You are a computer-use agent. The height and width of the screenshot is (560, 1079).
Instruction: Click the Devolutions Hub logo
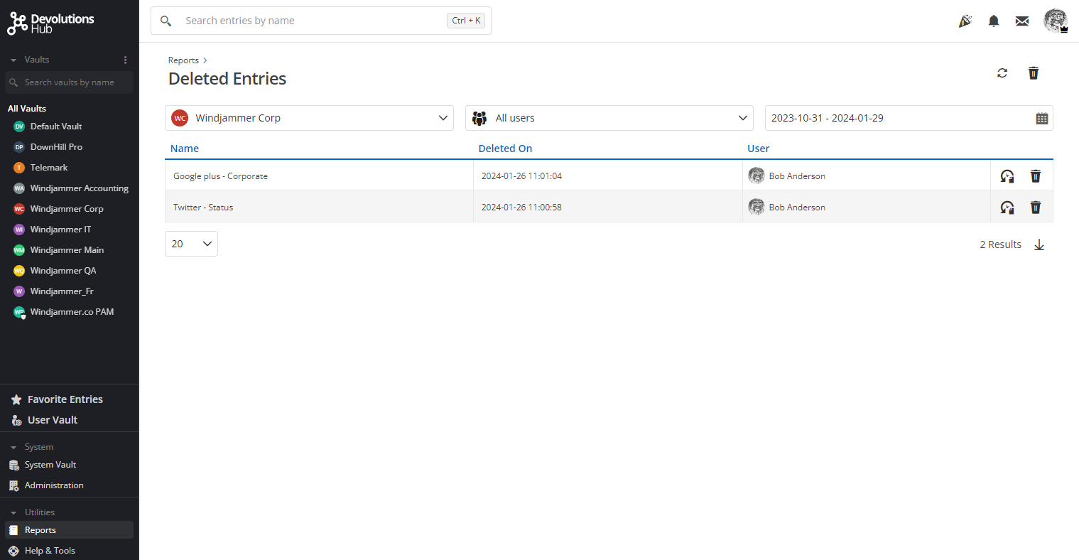pyautogui.click(x=50, y=23)
